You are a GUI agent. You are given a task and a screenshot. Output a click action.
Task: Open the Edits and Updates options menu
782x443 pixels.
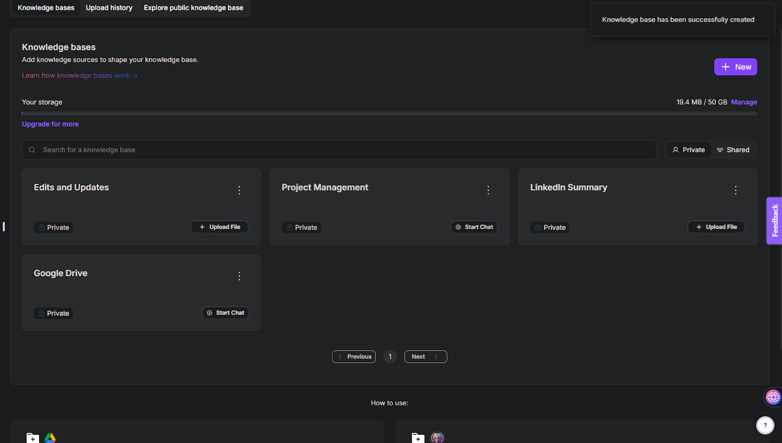tap(239, 190)
